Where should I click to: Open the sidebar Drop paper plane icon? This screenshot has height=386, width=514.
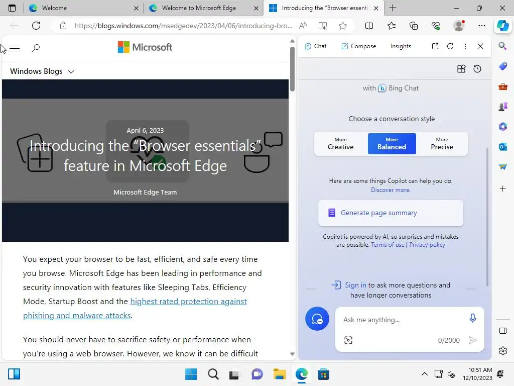pos(502,167)
